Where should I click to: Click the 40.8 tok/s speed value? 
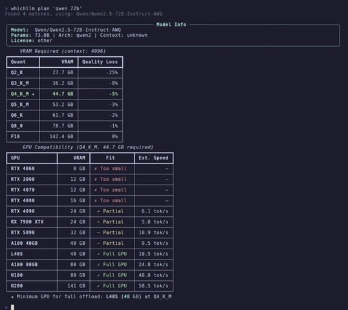(x=153, y=274)
